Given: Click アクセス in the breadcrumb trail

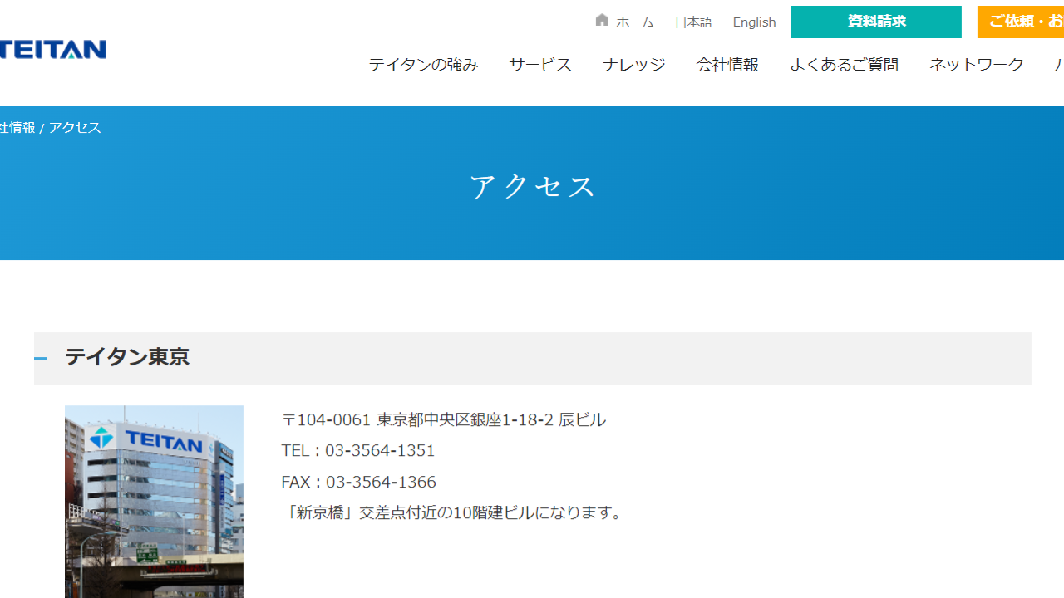Looking at the screenshot, I should 74,127.
